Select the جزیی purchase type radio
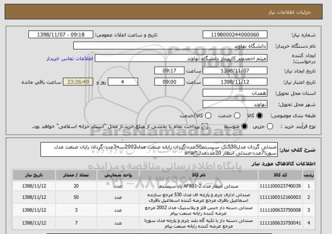 (x=270, y=126)
